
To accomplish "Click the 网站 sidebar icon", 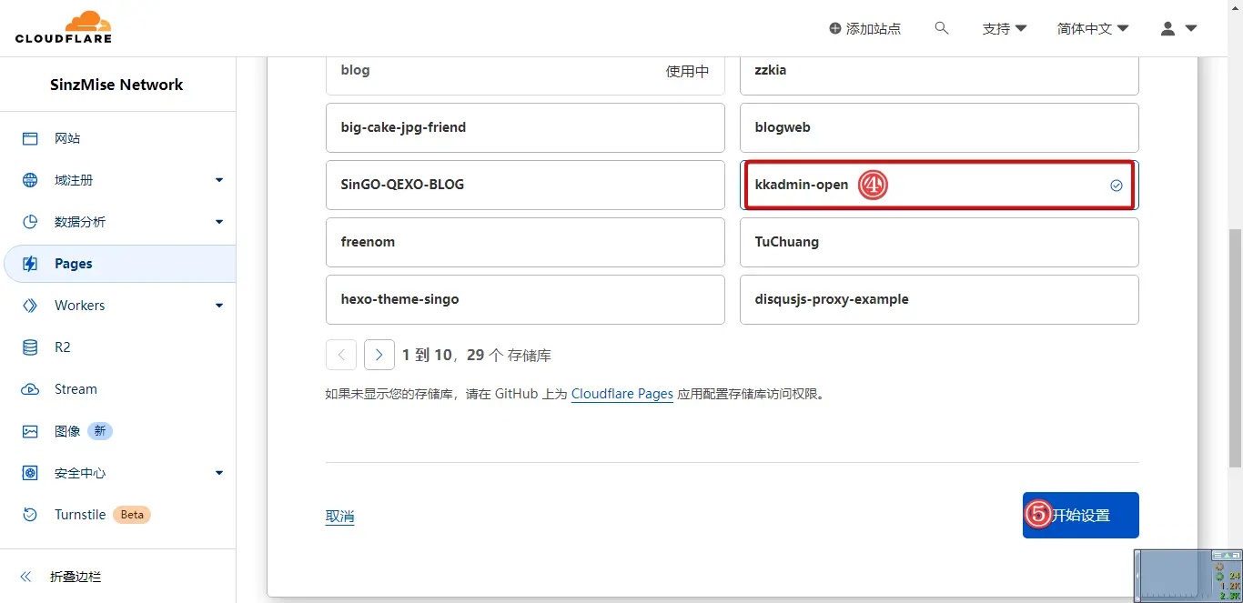I will [x=30, y=138].
